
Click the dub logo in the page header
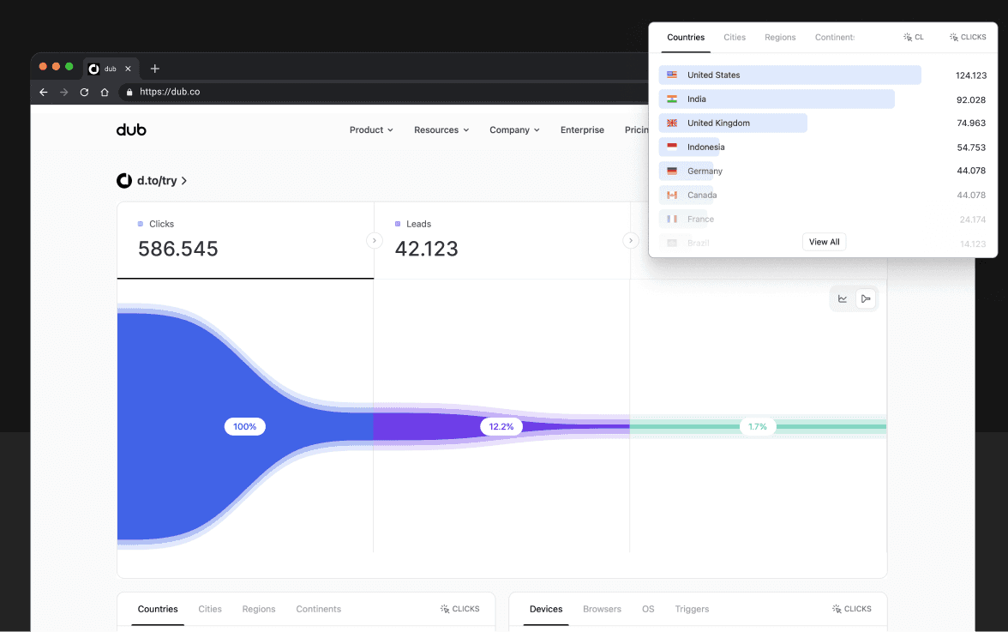tap(131, 129)
